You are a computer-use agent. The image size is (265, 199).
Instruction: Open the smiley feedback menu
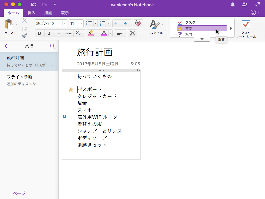pyautogui.click(x=255, y=12)
